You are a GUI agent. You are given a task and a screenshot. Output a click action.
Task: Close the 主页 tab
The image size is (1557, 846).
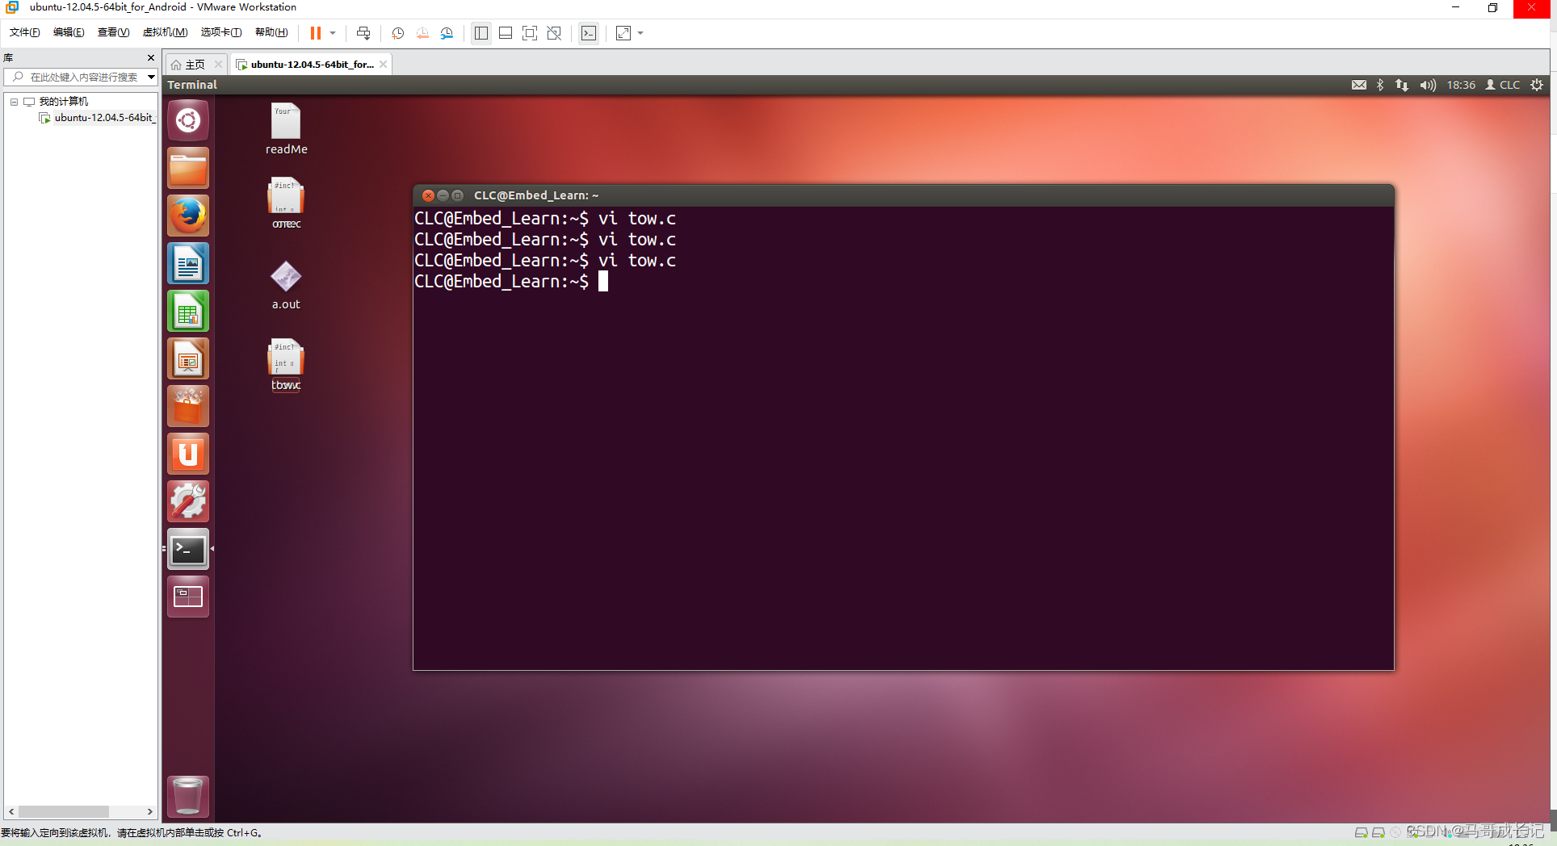(218, 65)
